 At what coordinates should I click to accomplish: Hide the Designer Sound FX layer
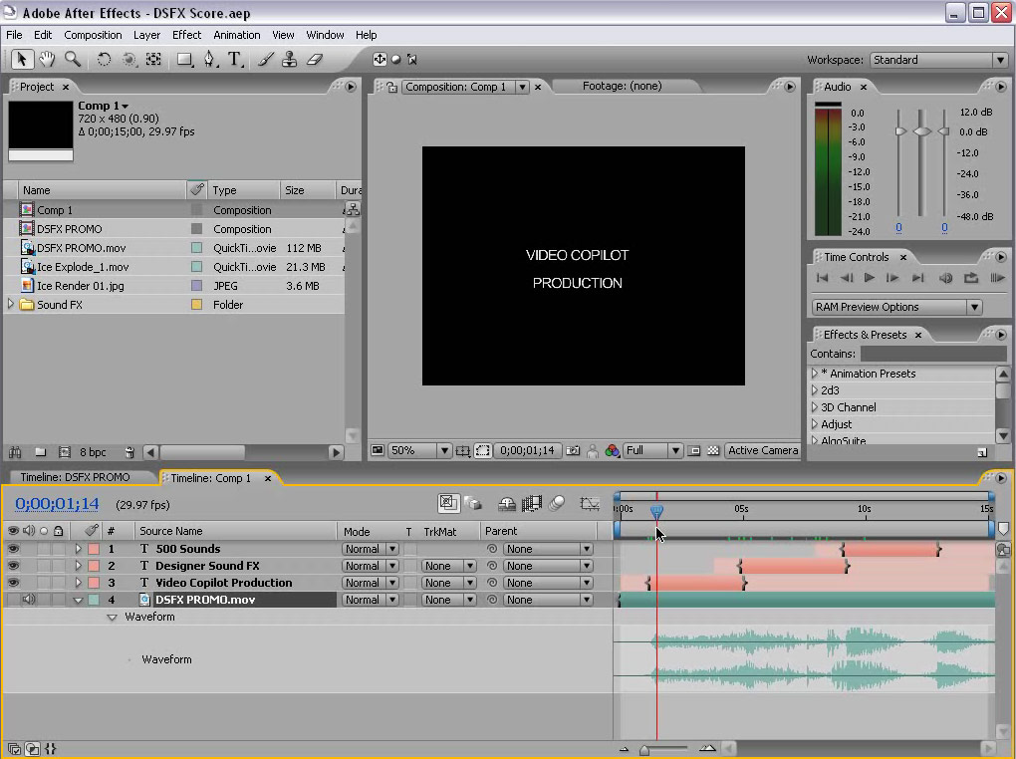click(x=13, y=566)
